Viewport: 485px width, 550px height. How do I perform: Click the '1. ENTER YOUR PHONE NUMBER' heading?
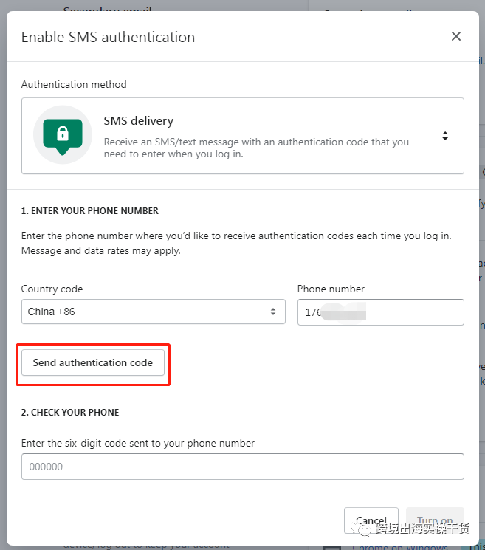(90, 211)
